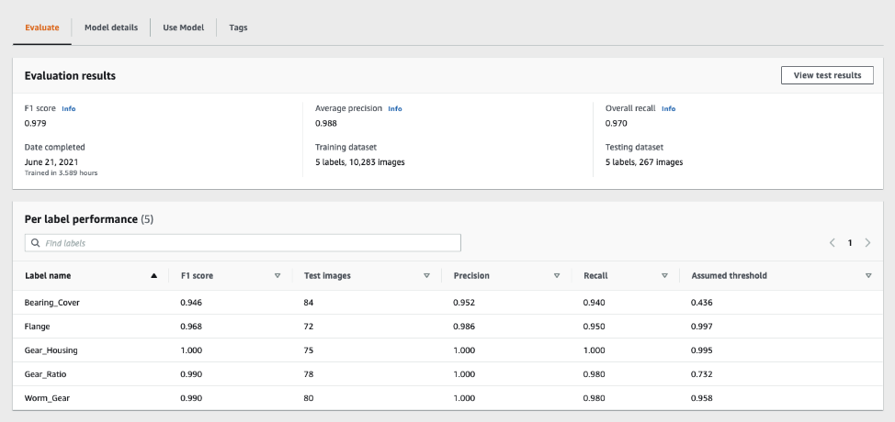Click the View test results button

(826, 75)
